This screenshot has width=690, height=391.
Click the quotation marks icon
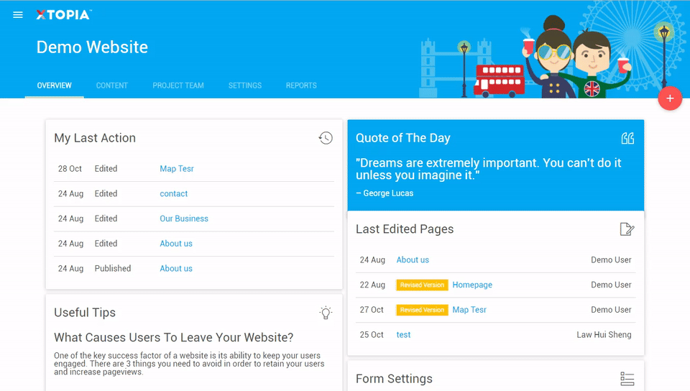pyautogui.click(x=627, y=138)
